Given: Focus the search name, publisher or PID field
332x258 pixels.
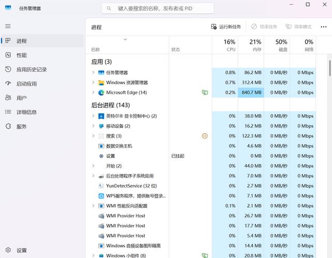Looking at the screenshot, I should (158, 8).
